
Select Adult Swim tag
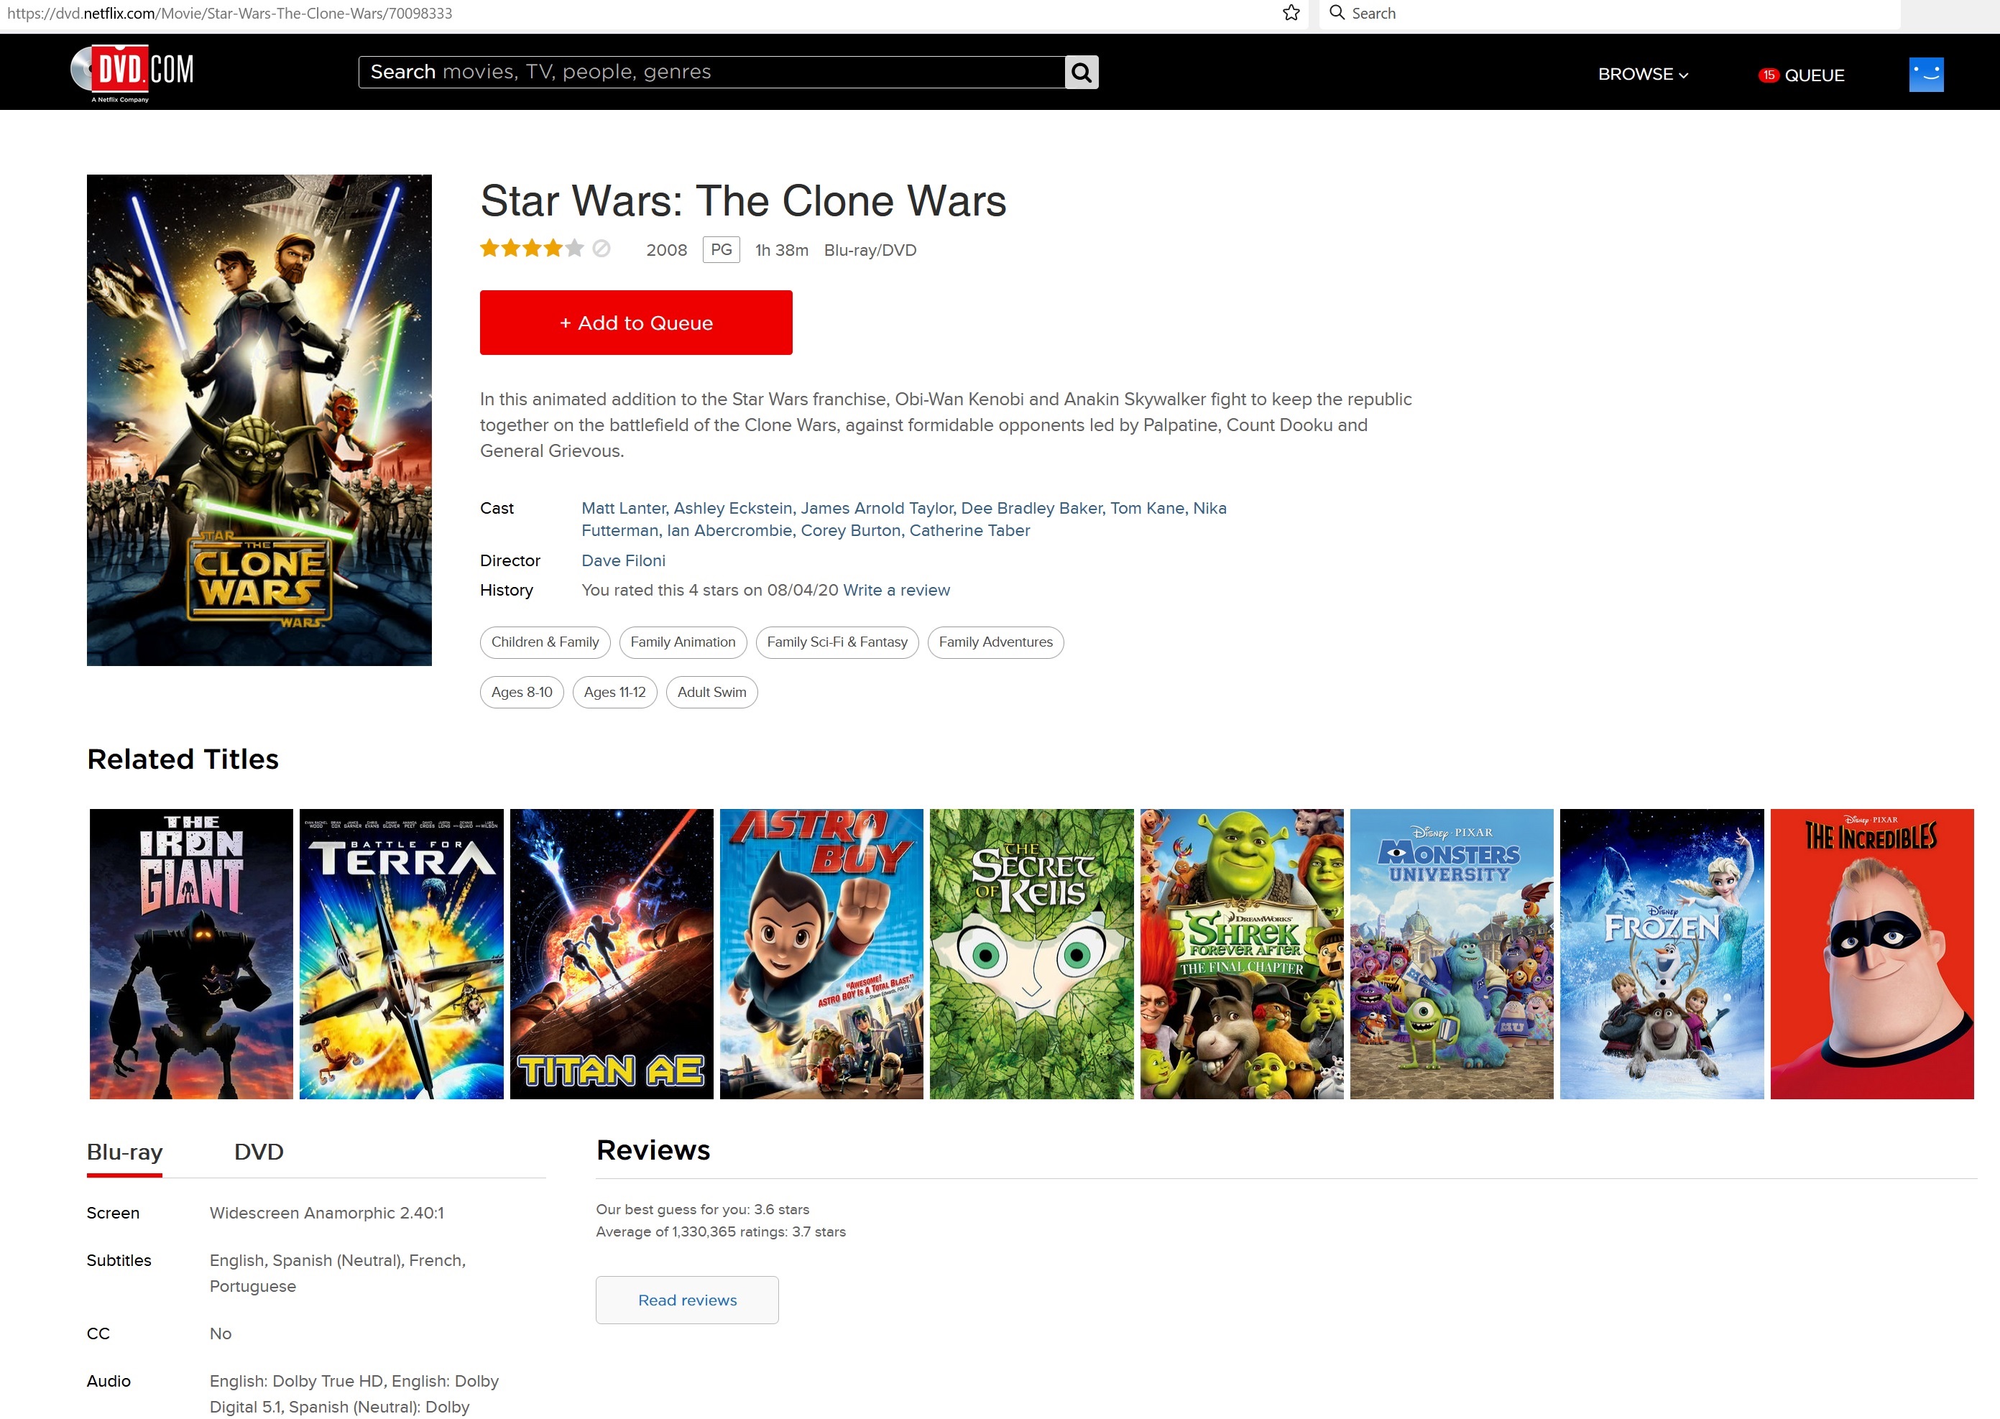711,692
